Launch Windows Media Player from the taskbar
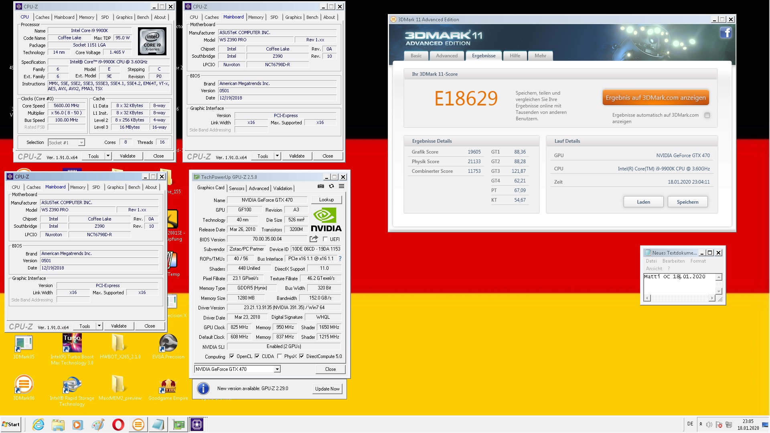Viewport: 770px width, 433px height. [78, 425]
